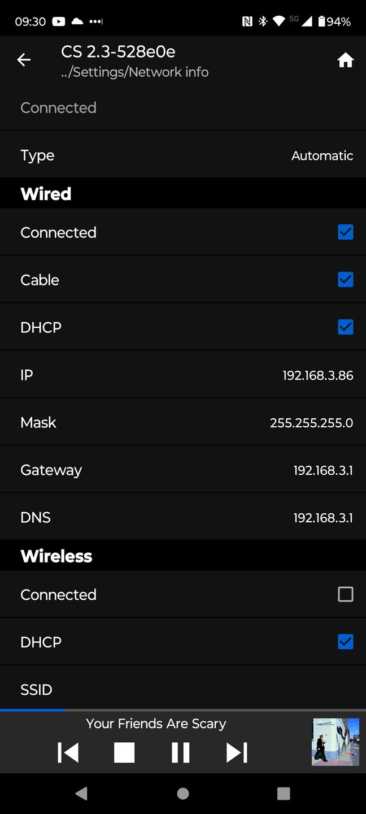Image resolution: width=366 pixels, height=814 pixels.
Task: Seek using the playback progress bar
Action: (x=183, y=710)
